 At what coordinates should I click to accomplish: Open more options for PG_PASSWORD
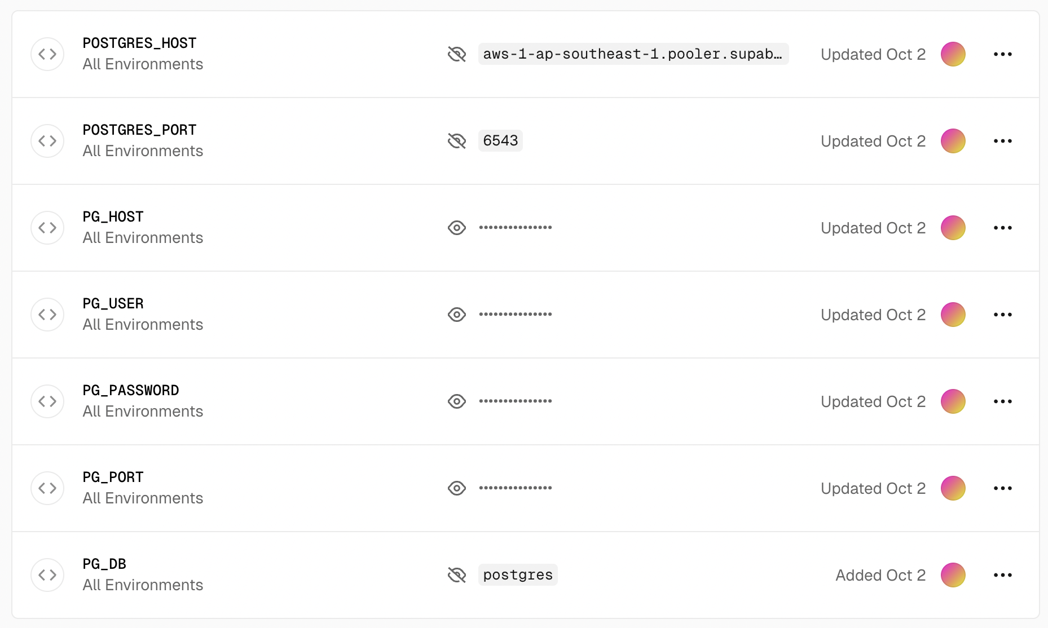point(1003,401)
